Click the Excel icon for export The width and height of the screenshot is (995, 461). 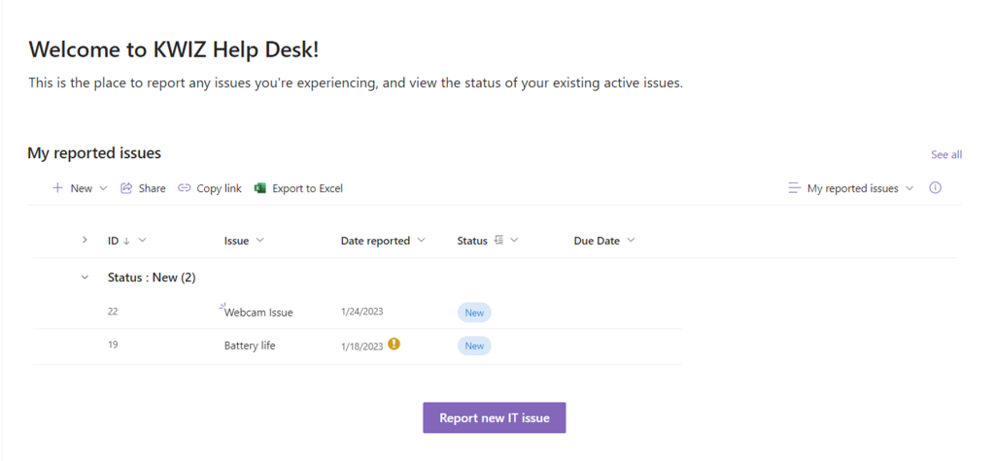[259, 188]
